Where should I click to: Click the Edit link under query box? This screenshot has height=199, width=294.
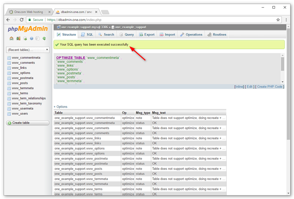coord(249,87)
